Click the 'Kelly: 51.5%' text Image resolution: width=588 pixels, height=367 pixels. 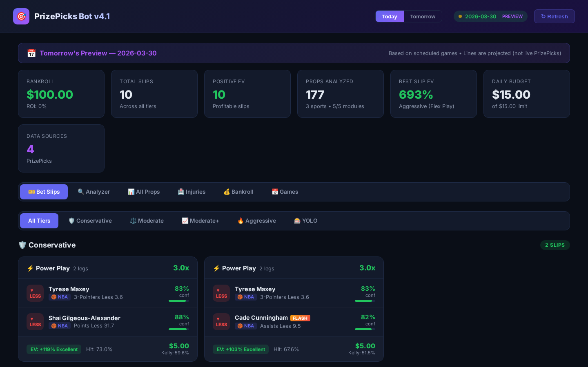(362, 353)
